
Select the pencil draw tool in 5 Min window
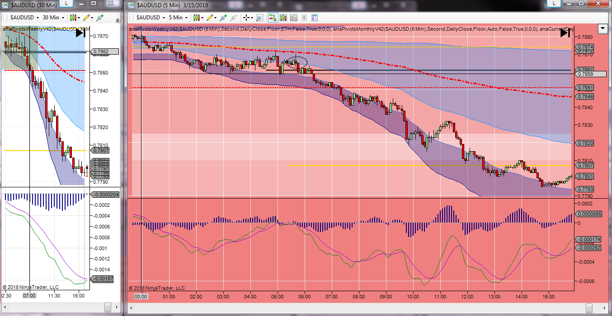[x=210, y=18]
